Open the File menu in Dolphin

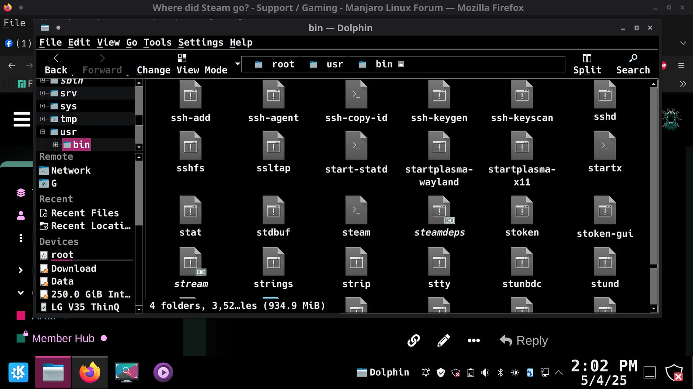pos(50,43)
